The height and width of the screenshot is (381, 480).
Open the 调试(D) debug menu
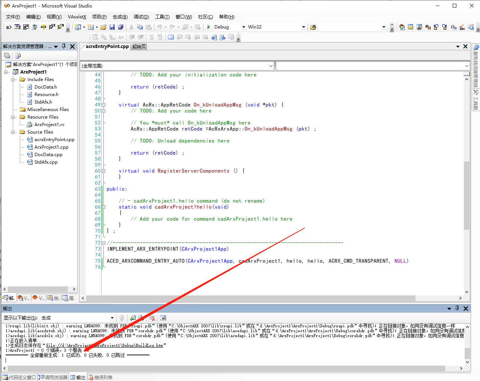click(141, 17)
